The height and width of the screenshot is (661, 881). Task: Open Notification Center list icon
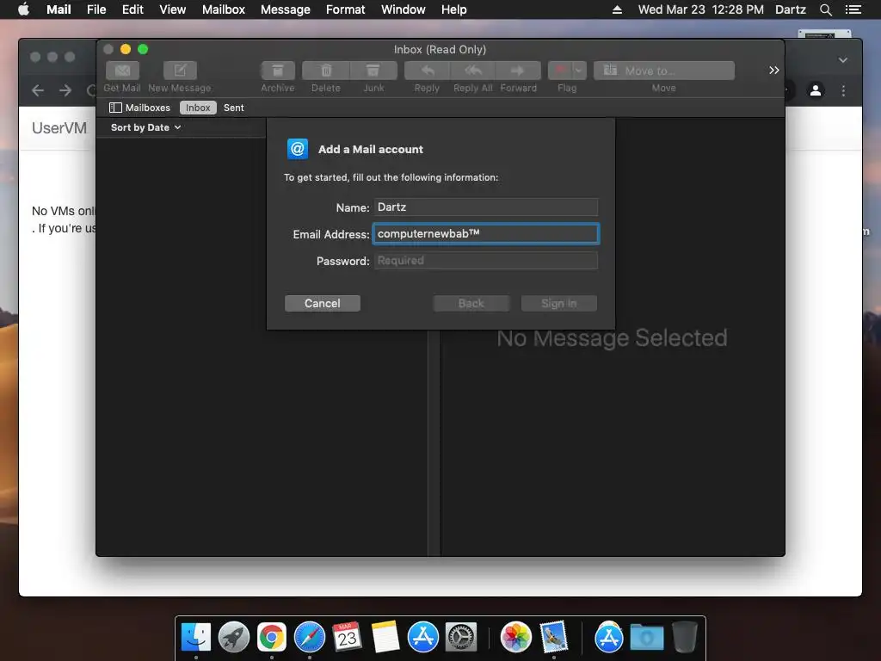tap(853, 9)
